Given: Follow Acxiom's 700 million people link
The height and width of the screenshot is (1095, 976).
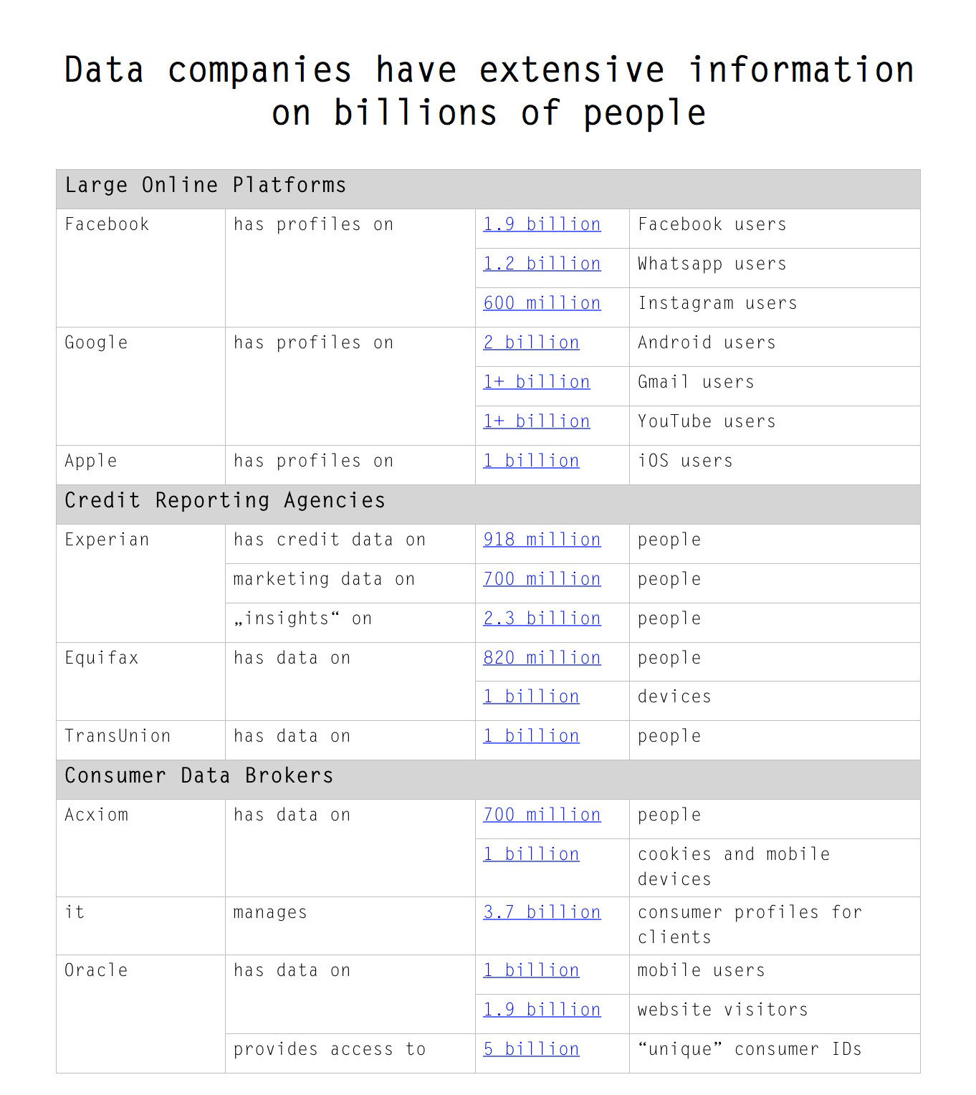Looking at the screenshot, I should pos(542,816).
